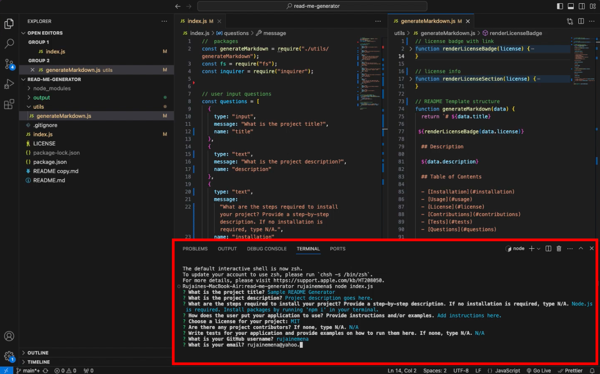Open the Source Control view

pos(9,64)
